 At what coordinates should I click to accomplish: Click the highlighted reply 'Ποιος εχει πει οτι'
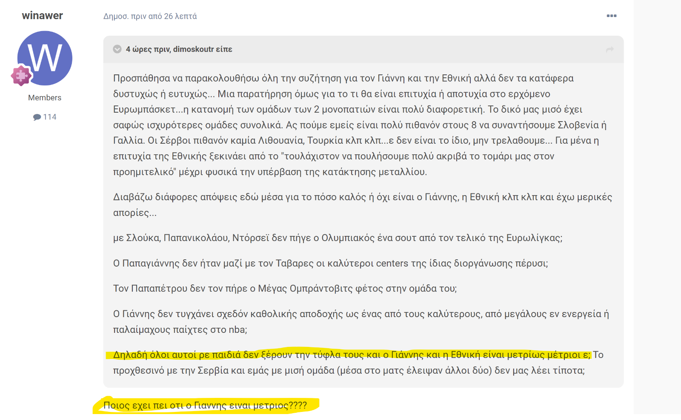point(205,405)
